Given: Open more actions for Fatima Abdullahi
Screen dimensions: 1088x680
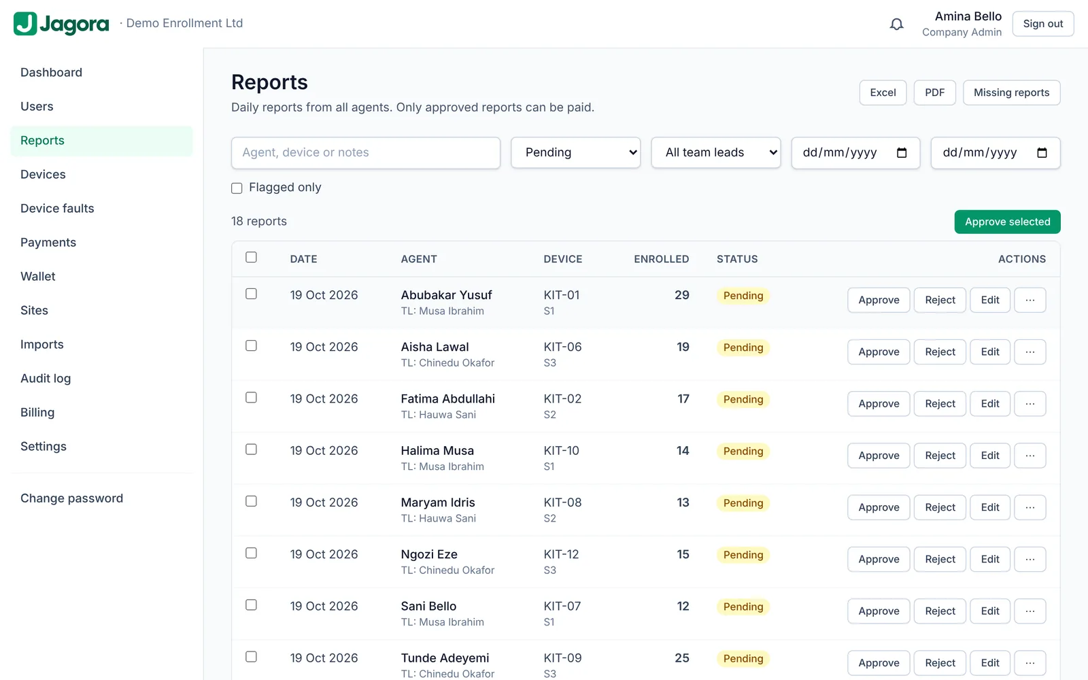Looking at the screenshot, I should 1030,403.
